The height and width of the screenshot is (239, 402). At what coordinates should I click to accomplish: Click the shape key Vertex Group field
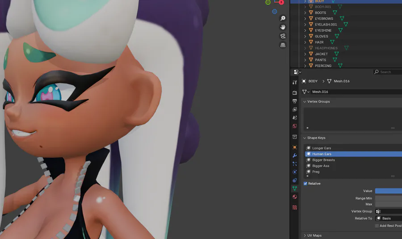click(x=389, y=211)
